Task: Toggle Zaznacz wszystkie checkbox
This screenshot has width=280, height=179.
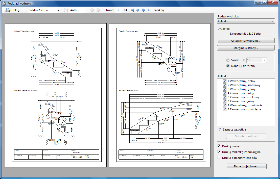Action: (220, 130)
